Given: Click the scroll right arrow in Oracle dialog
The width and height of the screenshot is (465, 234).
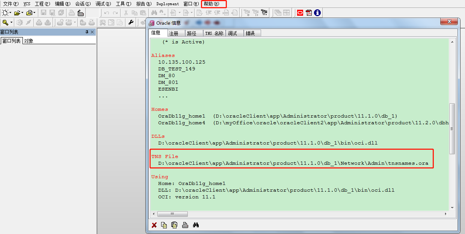Looking at the screenshot, I should click(x=446, y=214).
